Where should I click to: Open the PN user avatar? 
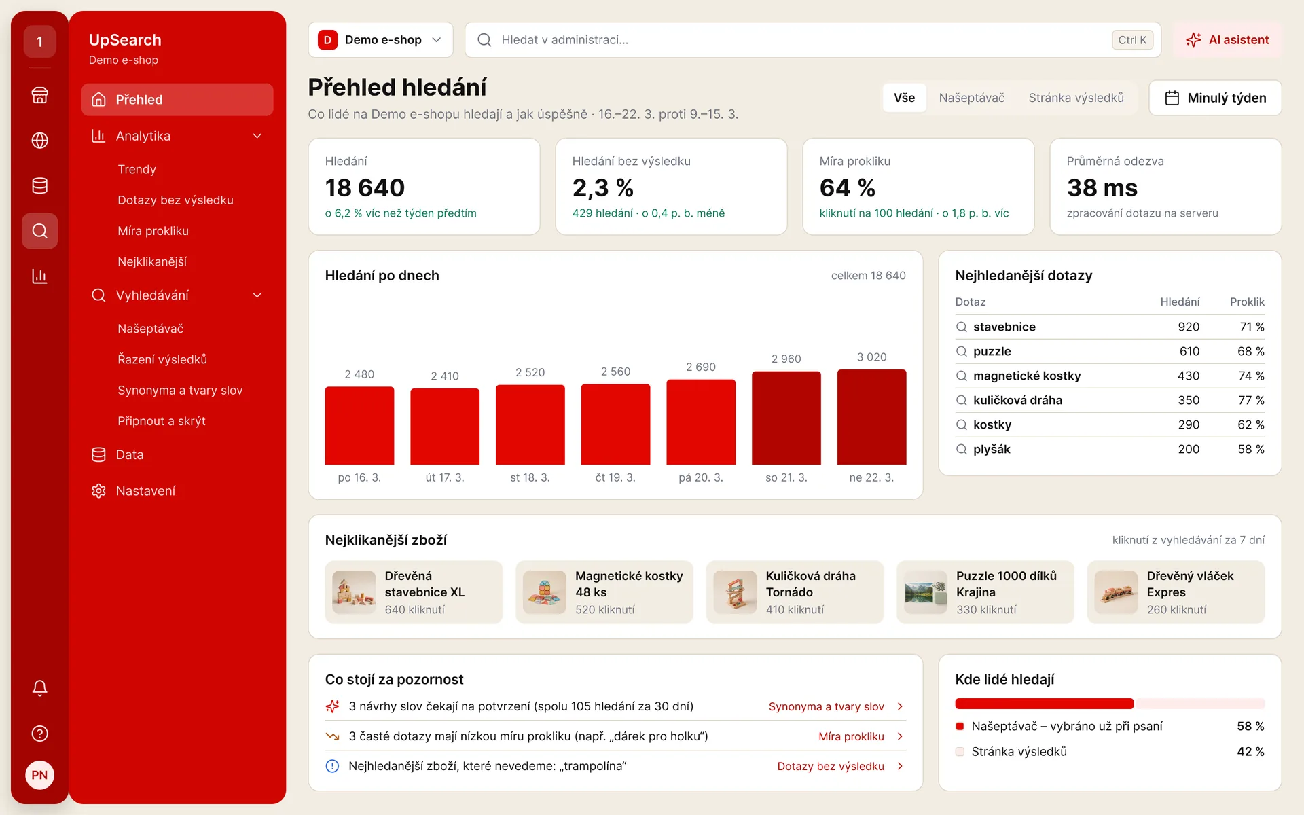pyautogui.click(x=39, y=775)
